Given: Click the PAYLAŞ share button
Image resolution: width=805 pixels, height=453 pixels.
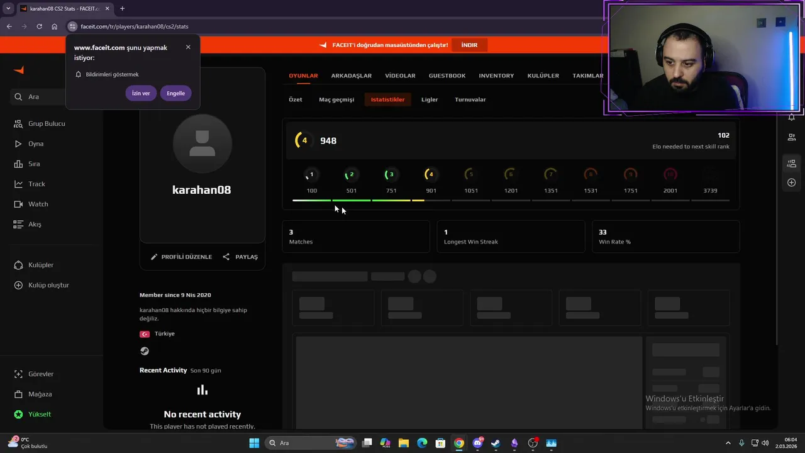Looking at the screenshot, I should pos(240,257).
